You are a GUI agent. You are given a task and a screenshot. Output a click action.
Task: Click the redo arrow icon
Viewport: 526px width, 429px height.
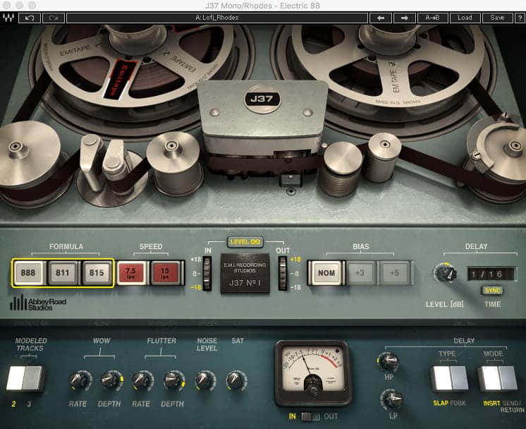point(53,18)
